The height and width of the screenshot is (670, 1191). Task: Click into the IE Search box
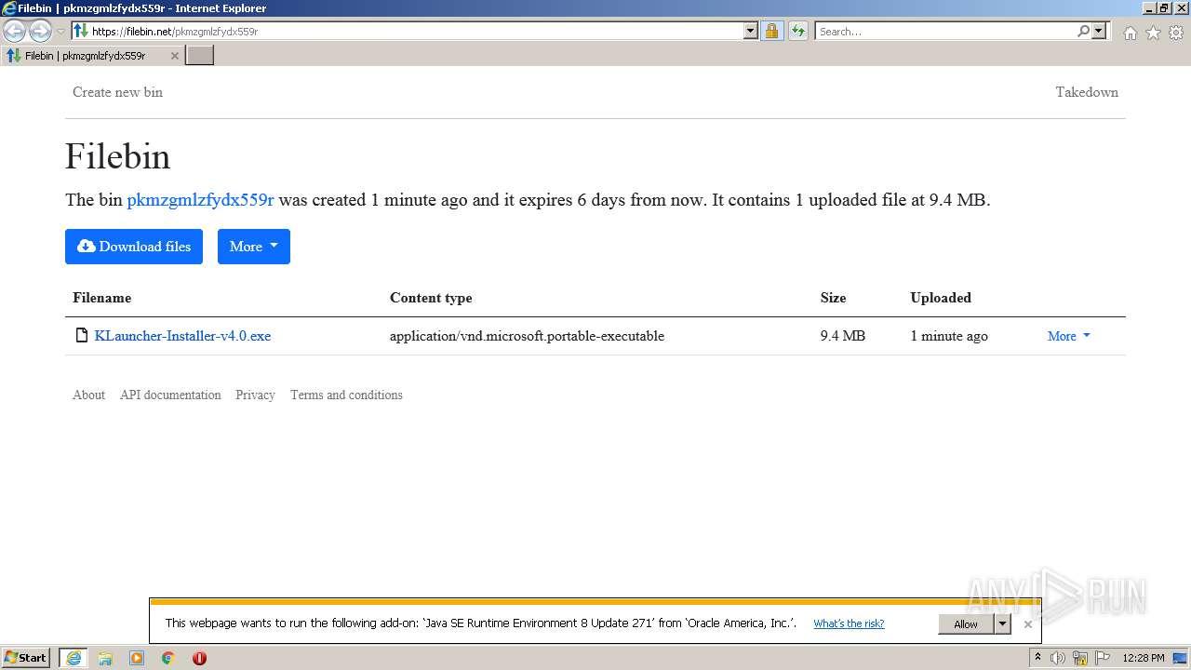pos(944,31)
